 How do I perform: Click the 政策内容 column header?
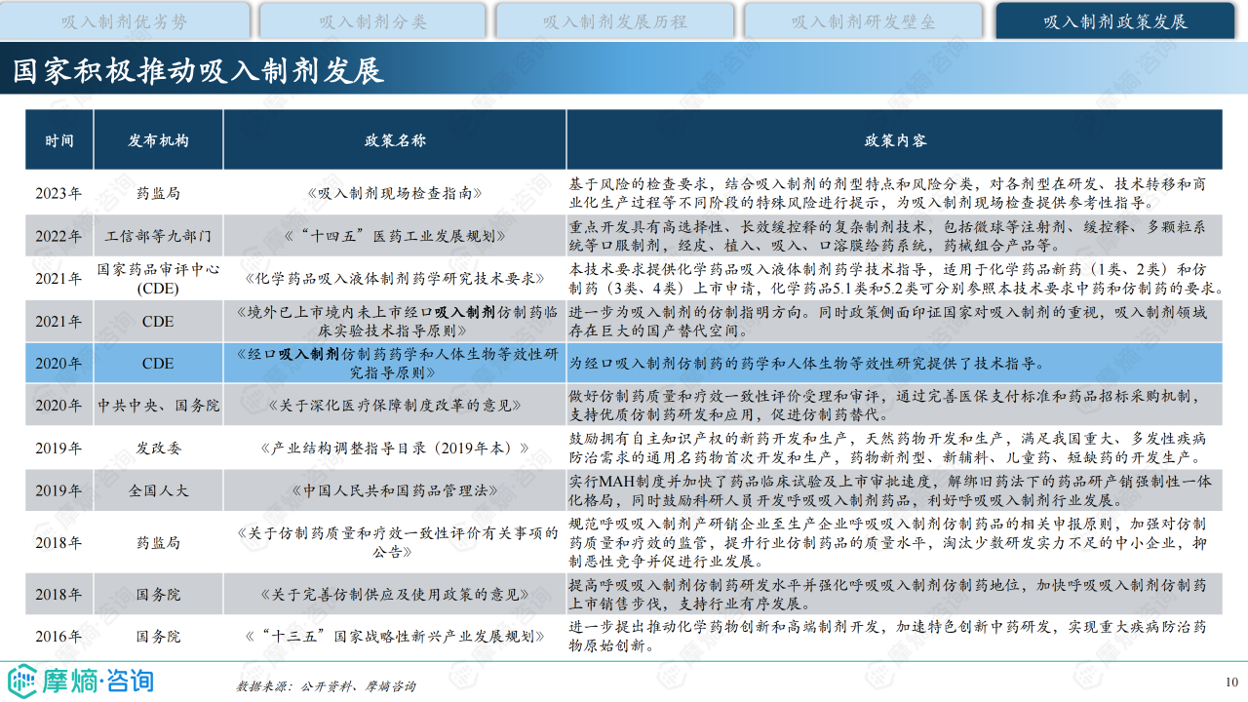(894, 140)
